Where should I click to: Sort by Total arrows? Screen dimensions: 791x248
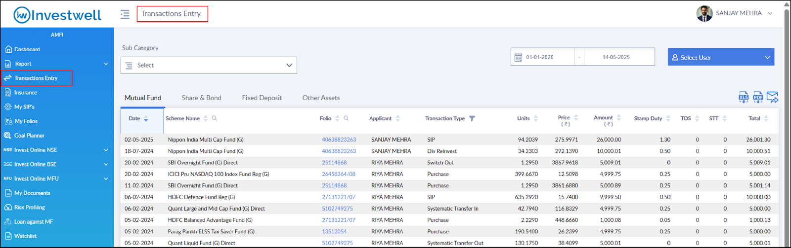pos(766,118)
